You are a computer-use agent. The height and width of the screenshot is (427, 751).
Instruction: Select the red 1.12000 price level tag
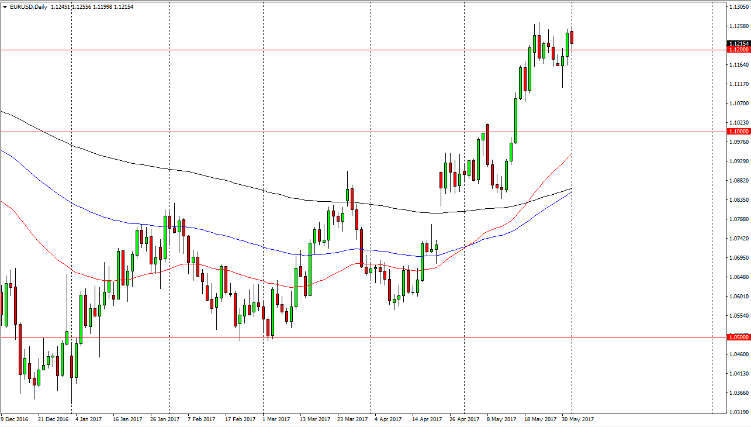point(737,50)
